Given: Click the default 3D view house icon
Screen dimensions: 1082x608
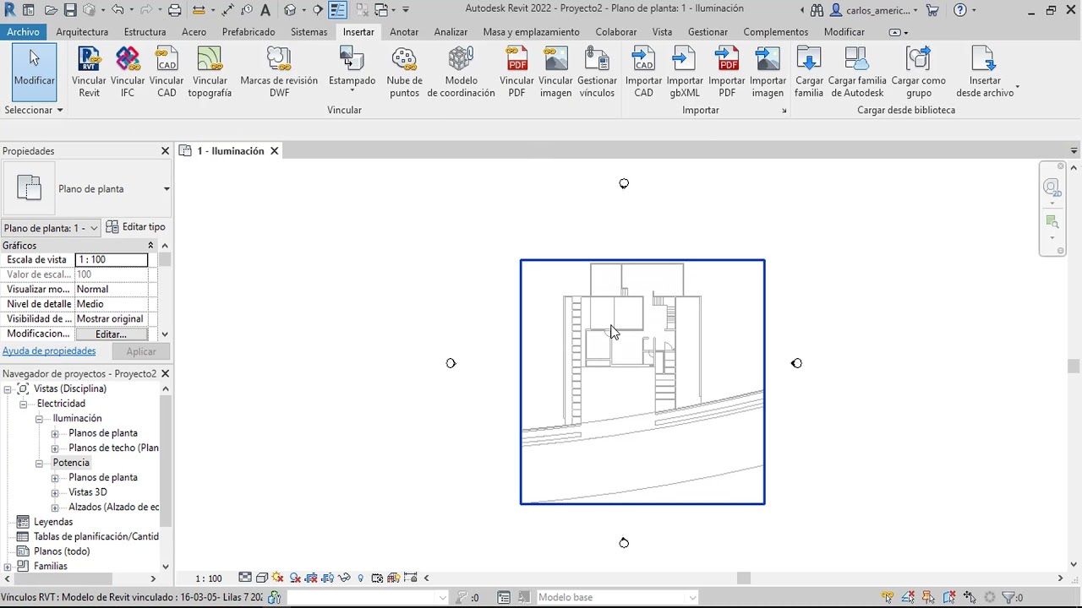Looking at the screenshot, I should coord(291,10).
